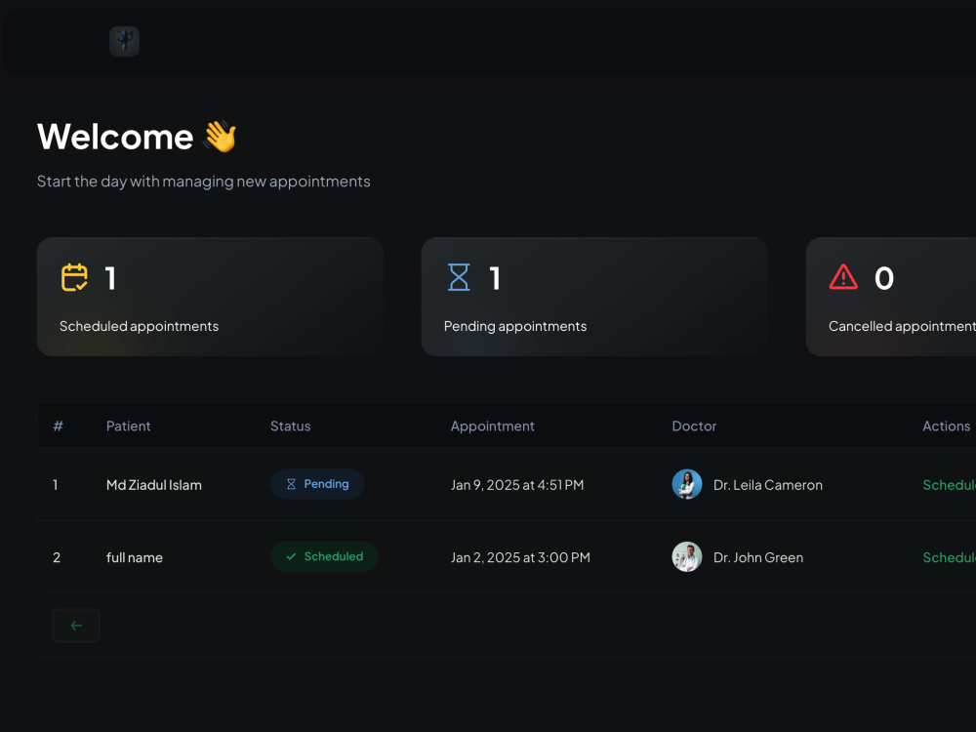Click the Status column header
The width and height of the screenshot is (976, 732).
coord(290,426)
